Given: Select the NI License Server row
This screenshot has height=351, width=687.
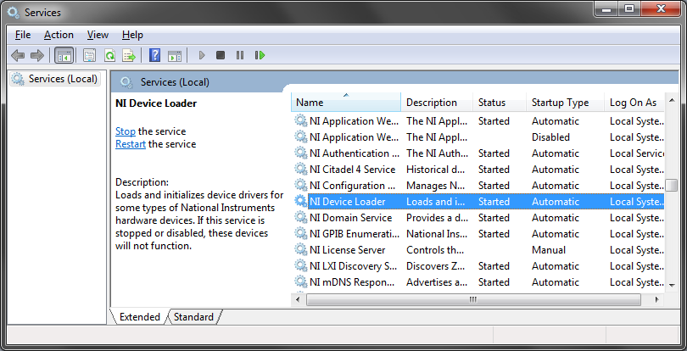Looking at the screenshot, I should tap(478, 250).
